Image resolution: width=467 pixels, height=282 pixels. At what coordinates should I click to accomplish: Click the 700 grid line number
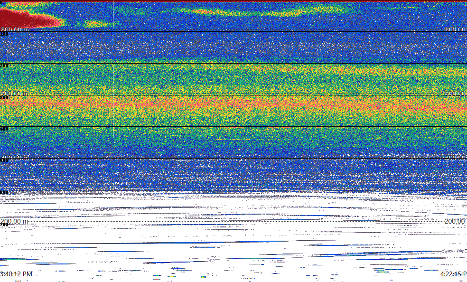(x=4, y=224)
